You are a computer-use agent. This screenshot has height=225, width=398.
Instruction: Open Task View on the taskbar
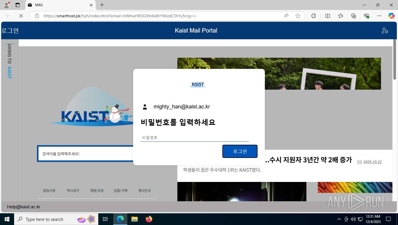(105, 219)
